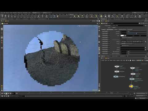
Task: Open the viewport camera menu at the viewport's top right
Action: (x=95, y=26)
